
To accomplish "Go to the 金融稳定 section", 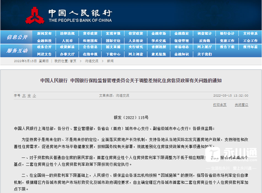I will pos(181,33).
